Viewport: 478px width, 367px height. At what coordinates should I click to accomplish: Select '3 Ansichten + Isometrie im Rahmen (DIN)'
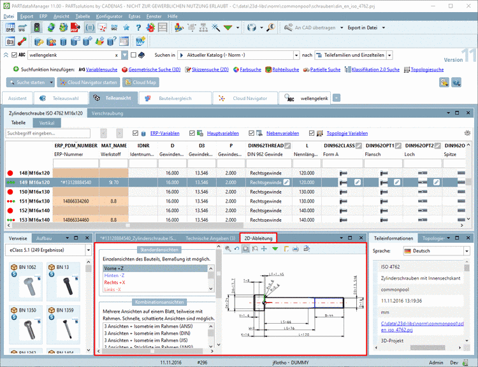147,333
